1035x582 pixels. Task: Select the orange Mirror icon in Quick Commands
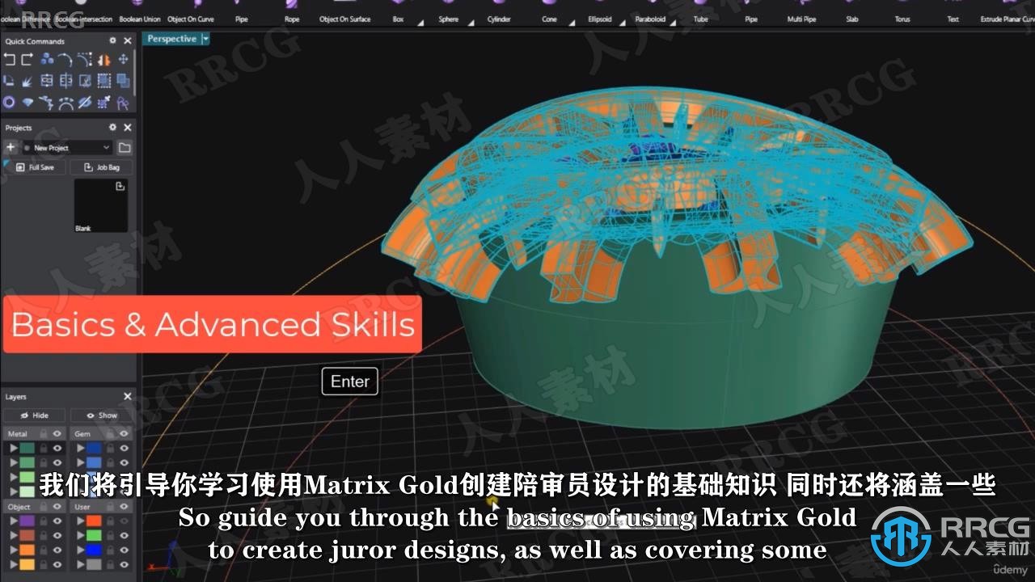coord(104,59)
